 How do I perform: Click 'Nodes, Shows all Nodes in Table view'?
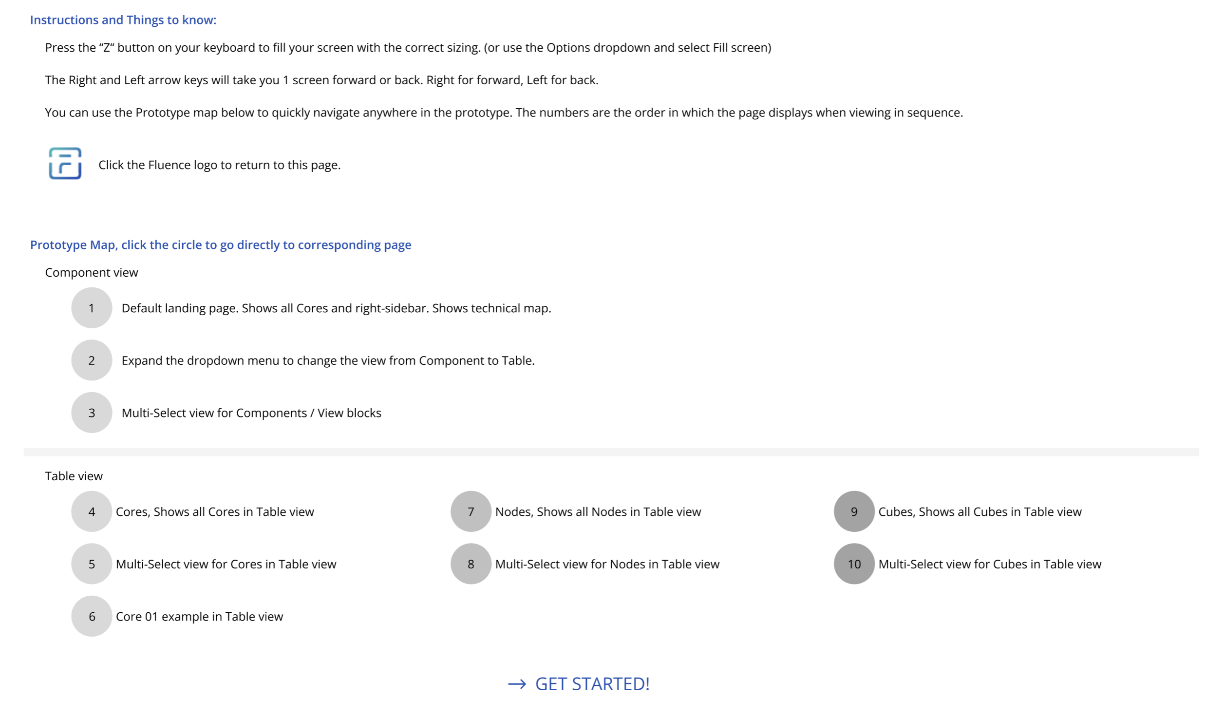(x=598, y=512)
